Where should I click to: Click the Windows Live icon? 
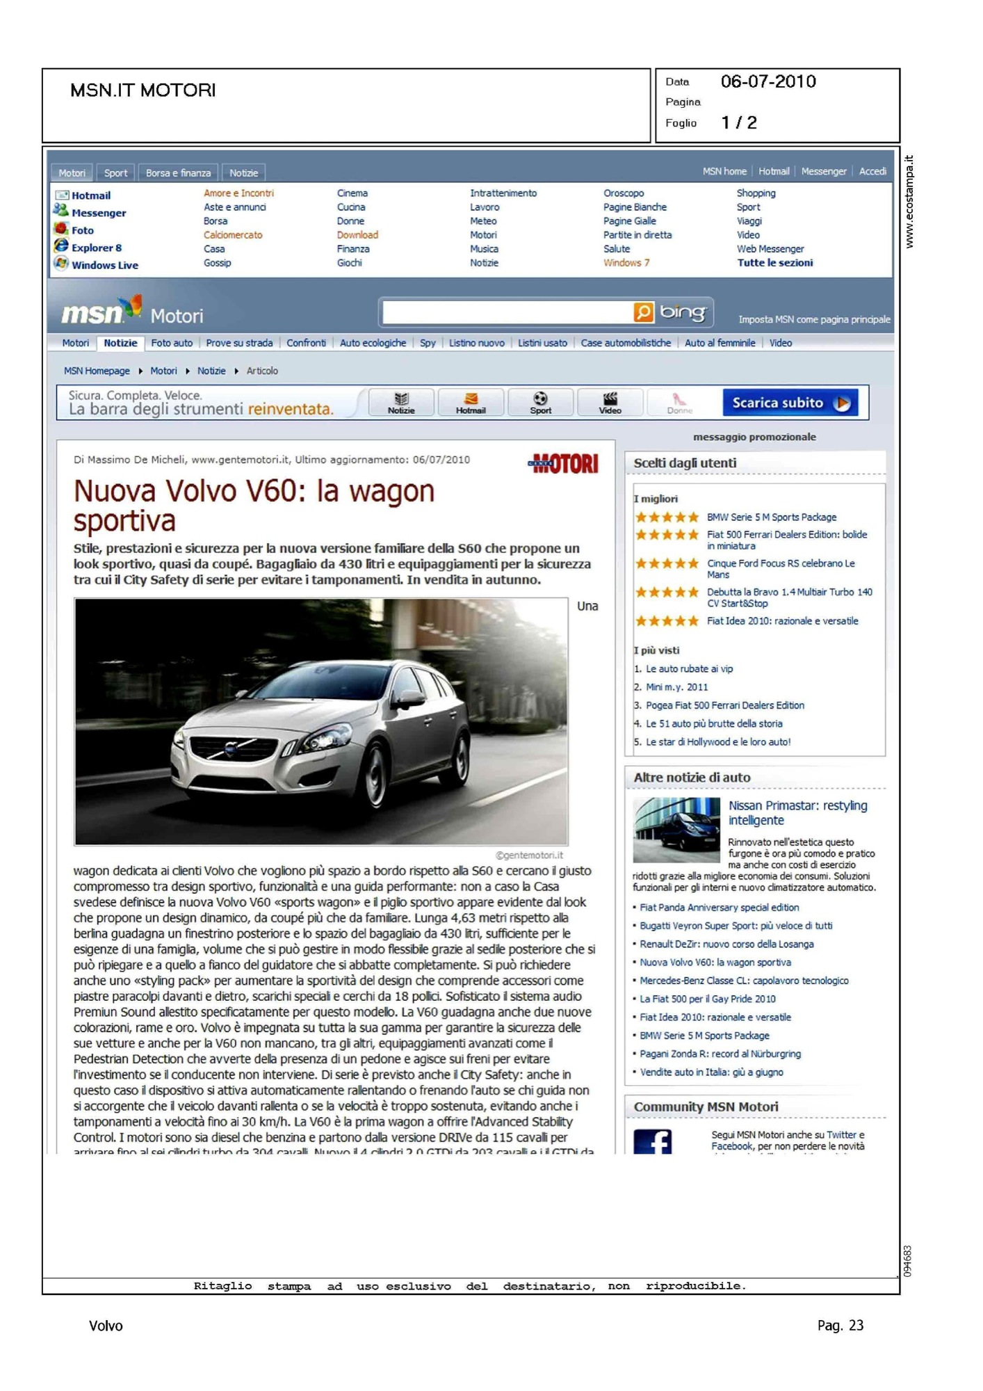point(61,264)
